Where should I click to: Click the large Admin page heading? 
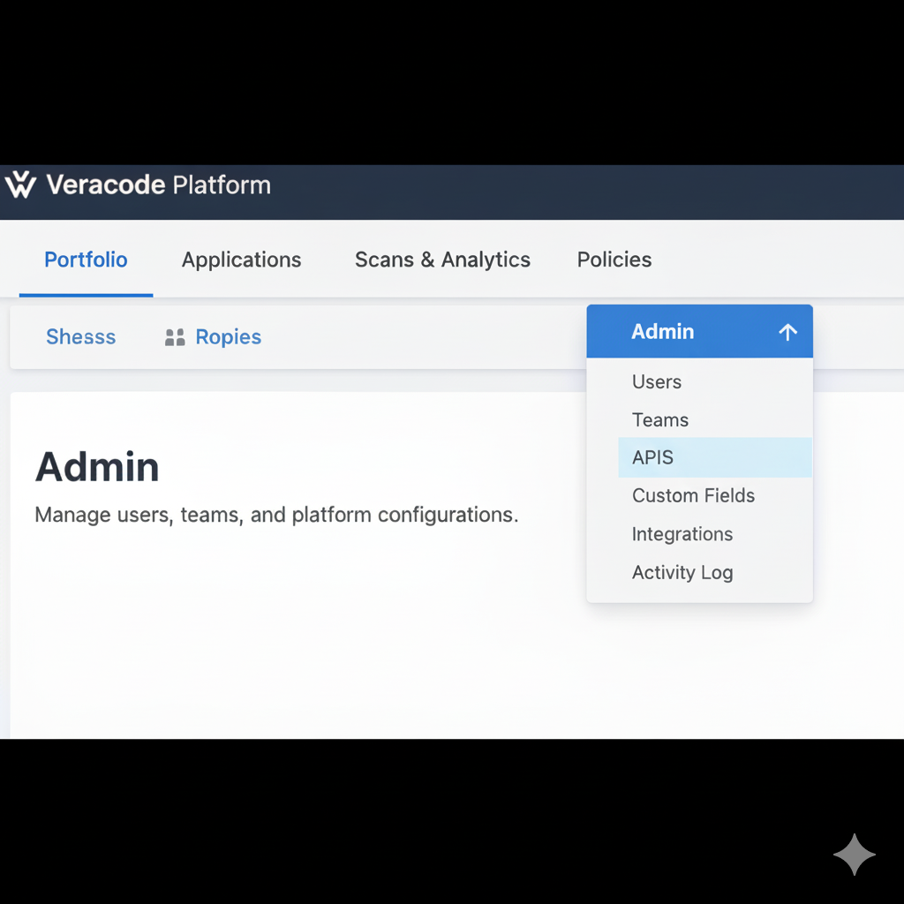(x=97, y=467)
